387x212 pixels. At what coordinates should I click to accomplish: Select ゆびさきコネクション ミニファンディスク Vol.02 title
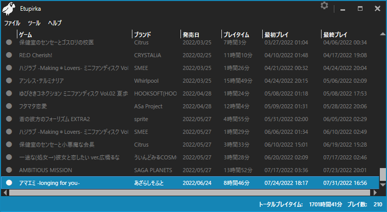point(73,93)
